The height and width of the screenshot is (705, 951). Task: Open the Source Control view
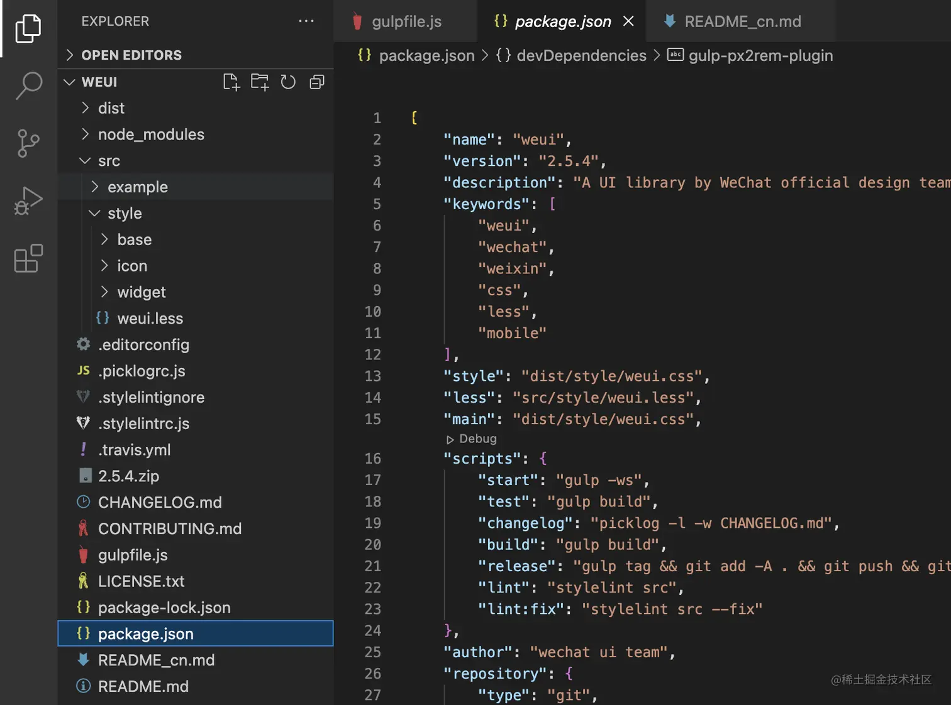pyautogui.click(x=28, y=143)
